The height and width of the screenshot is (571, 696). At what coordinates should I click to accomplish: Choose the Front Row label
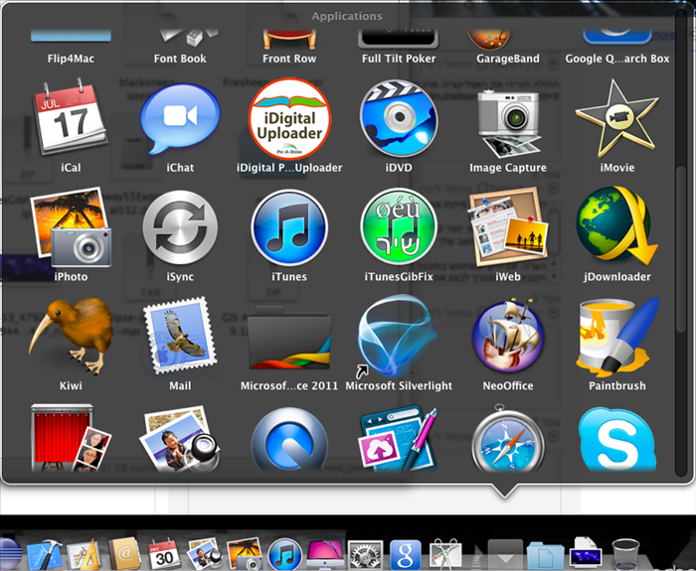(x=289, y=59)
